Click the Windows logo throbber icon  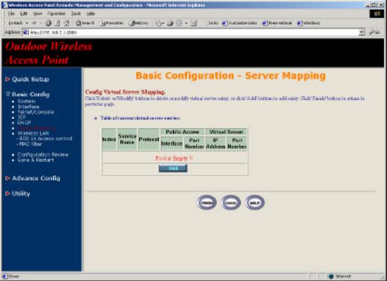(x=376, y=14)
